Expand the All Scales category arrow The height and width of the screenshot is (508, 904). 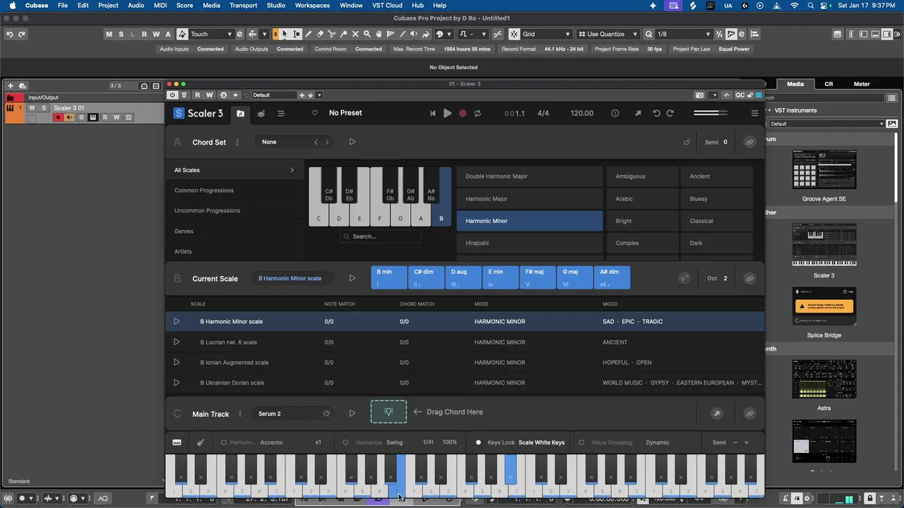[292, 170]
